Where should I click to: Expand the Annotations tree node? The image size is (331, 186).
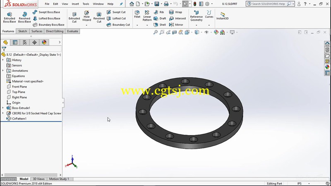[x=3, y=71]
